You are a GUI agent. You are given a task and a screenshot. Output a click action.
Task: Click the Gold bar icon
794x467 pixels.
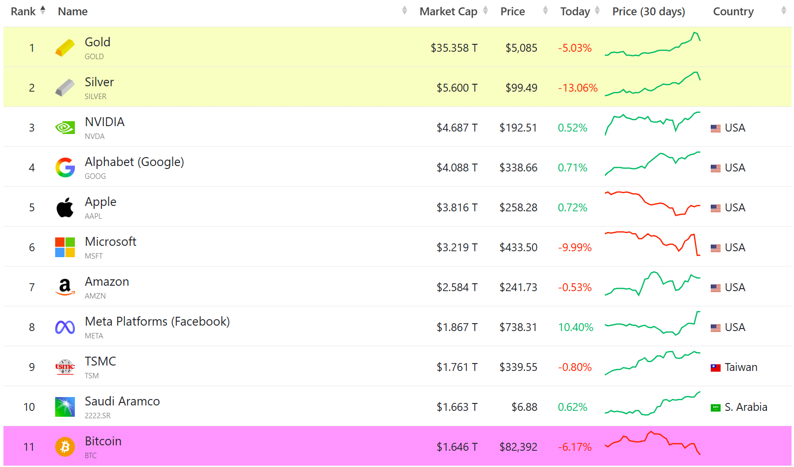click(65, 48)
